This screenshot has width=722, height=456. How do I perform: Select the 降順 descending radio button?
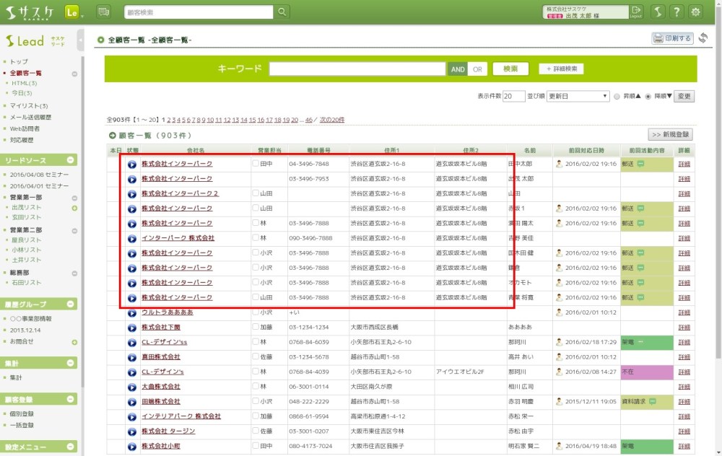648,96
